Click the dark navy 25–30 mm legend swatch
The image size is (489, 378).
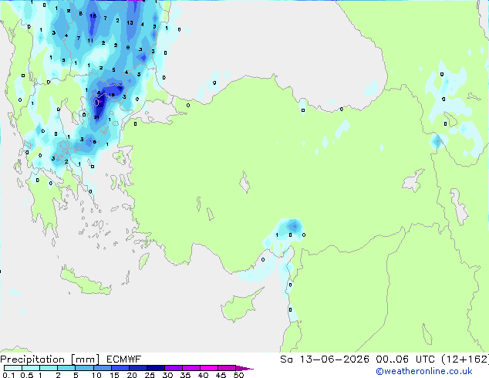pos(156,368)
